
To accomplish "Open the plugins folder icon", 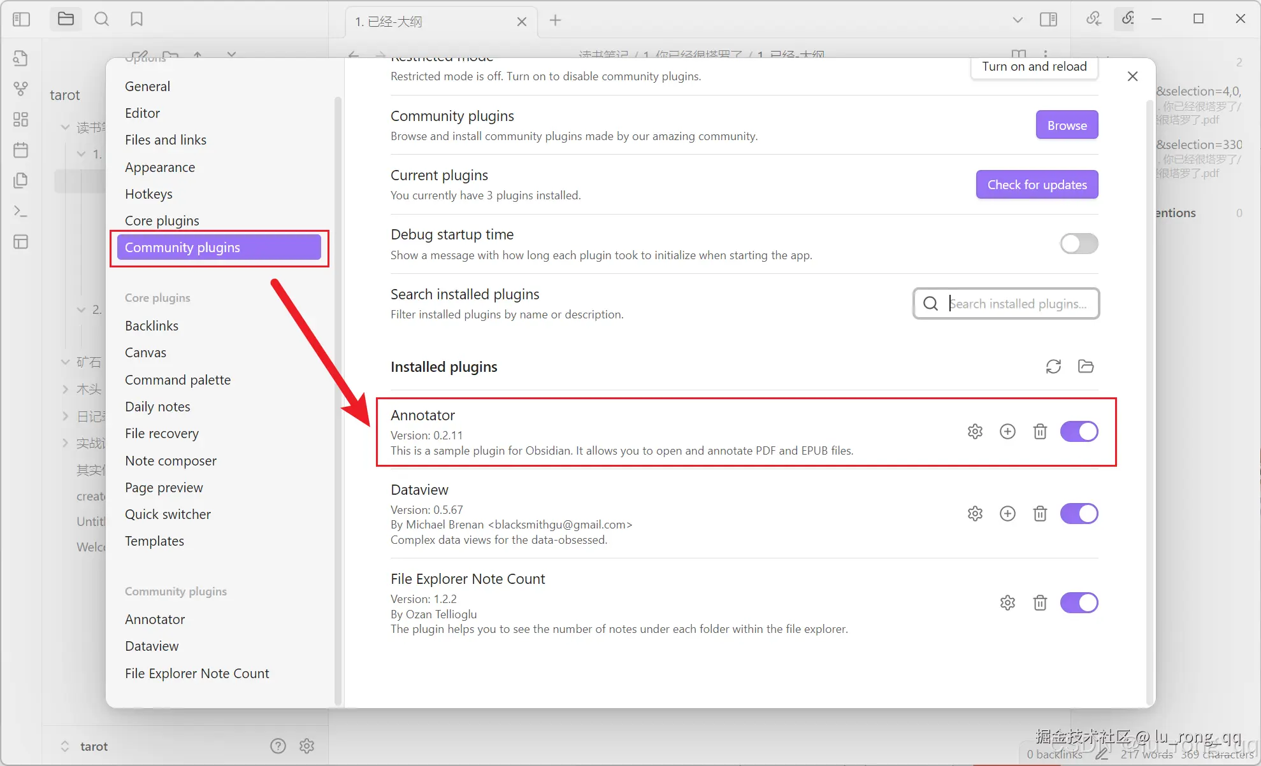I will [1086, 366].
